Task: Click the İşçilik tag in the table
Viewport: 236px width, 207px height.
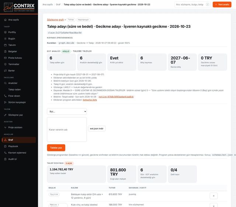Action: [54, 194]
